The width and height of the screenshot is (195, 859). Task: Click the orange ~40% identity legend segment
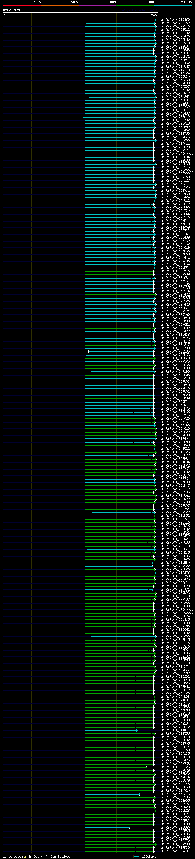[60, 5]
